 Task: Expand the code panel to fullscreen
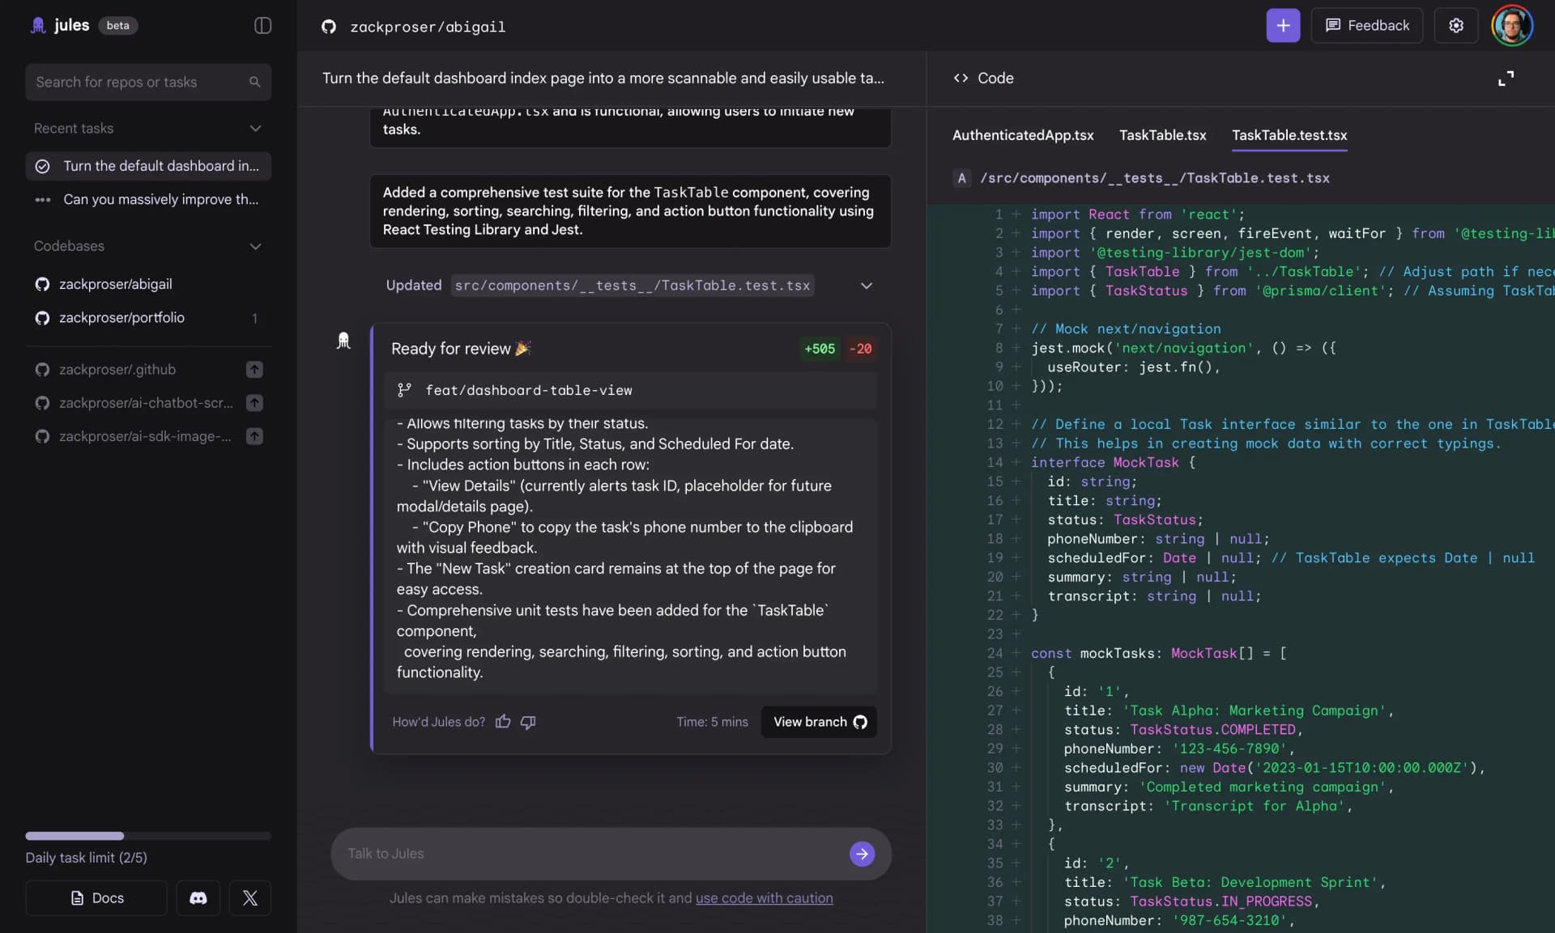[x=1506, y=78]
